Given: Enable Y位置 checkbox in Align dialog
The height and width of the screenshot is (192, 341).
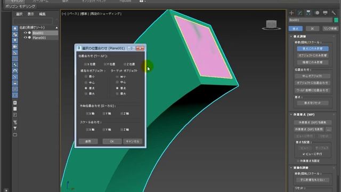Looking at the screenshot, I should [105, 64].
